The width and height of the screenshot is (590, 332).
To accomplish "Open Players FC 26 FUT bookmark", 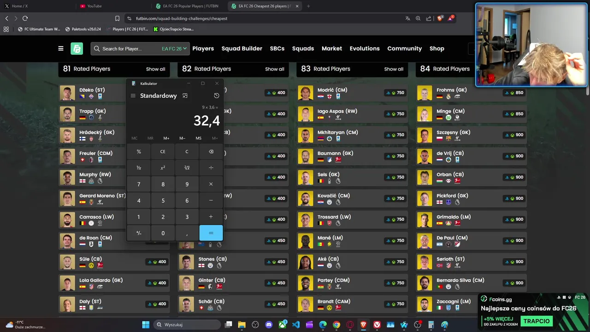I will [x=126, y=29].
